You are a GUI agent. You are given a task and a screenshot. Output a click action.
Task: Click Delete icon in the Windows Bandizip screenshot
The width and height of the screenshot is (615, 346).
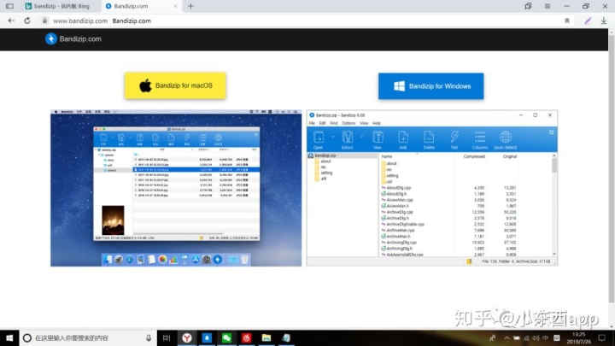tap(429, 140)
